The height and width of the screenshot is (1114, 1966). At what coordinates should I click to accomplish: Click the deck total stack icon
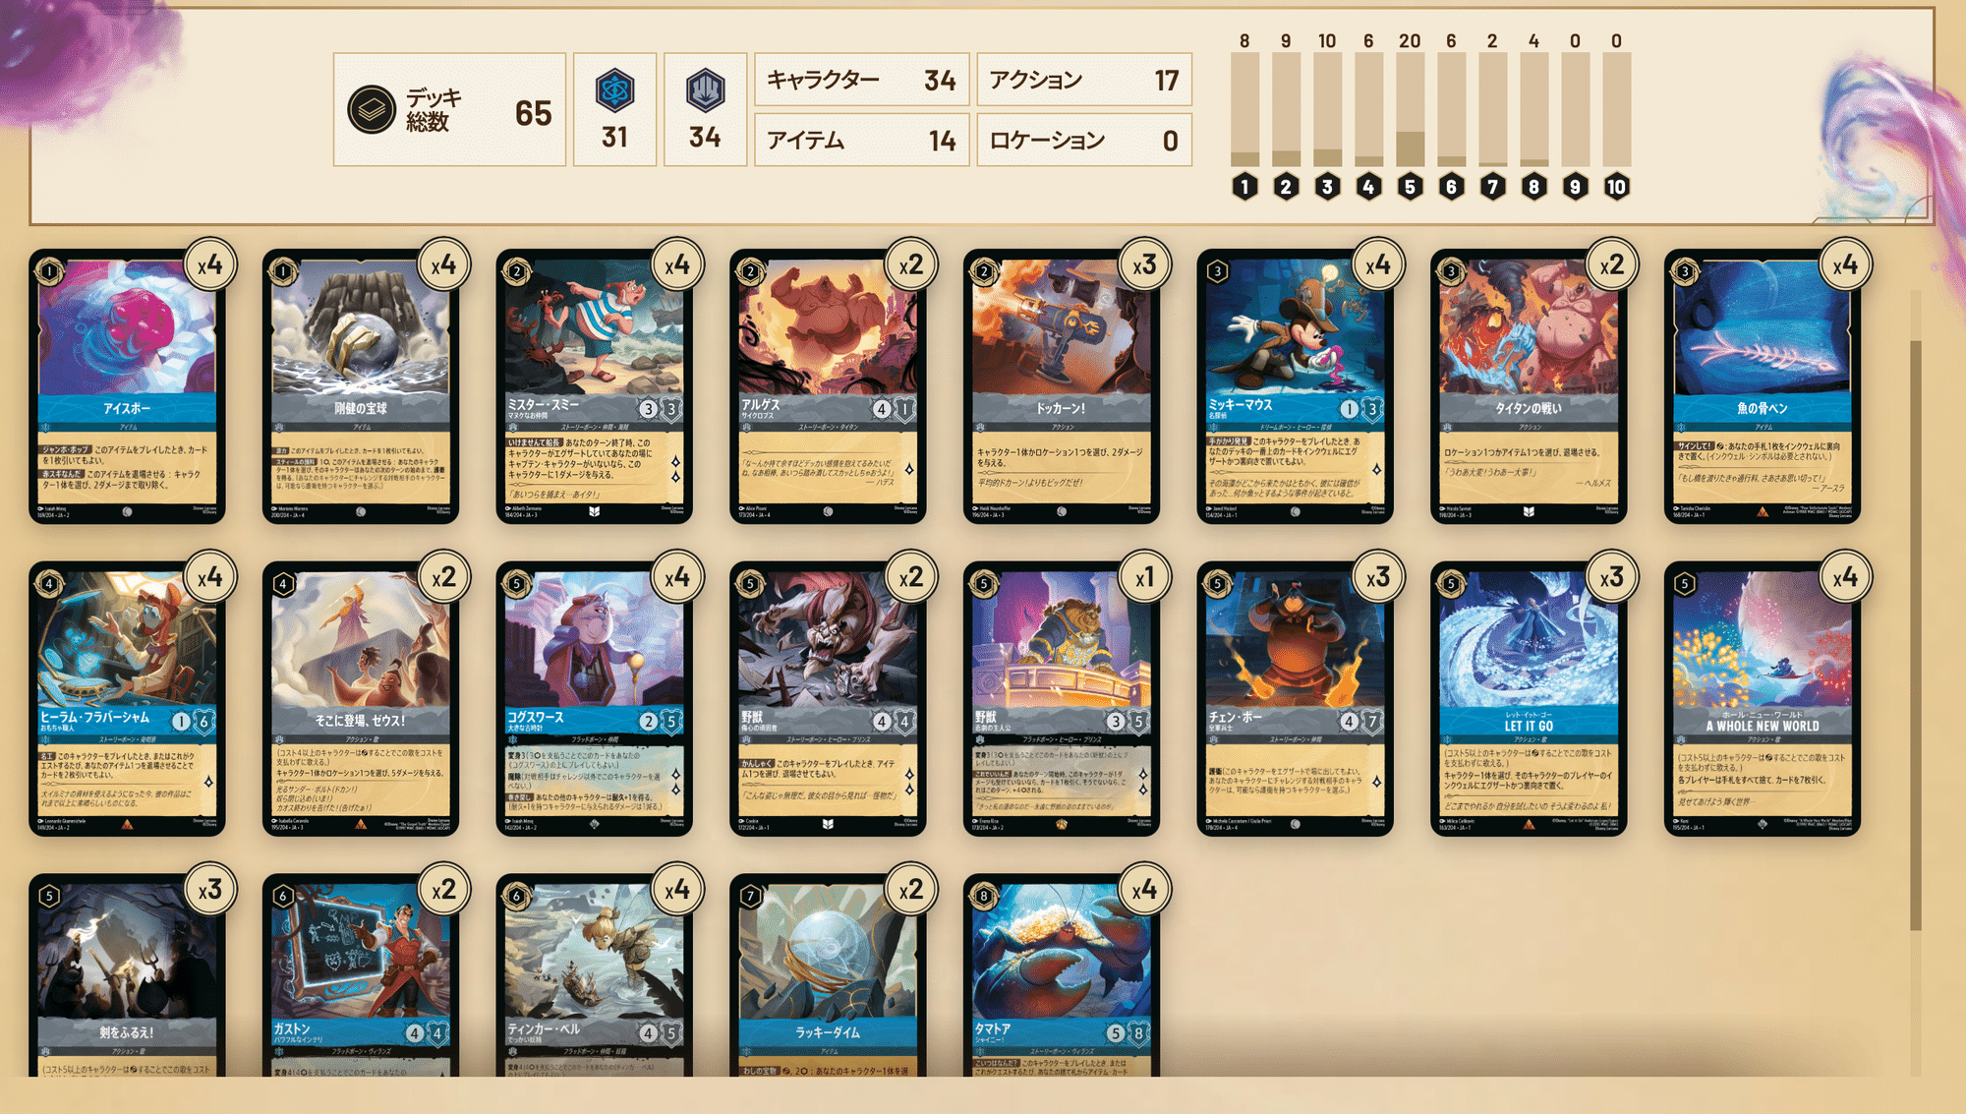(x=372, y=109)
